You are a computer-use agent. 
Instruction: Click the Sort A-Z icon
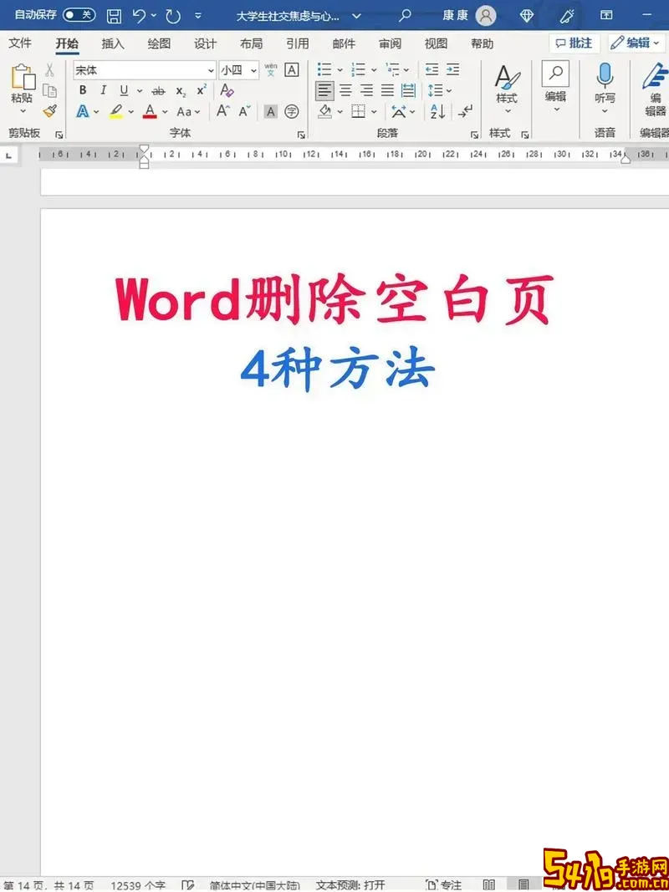click(x=437, y=111)
